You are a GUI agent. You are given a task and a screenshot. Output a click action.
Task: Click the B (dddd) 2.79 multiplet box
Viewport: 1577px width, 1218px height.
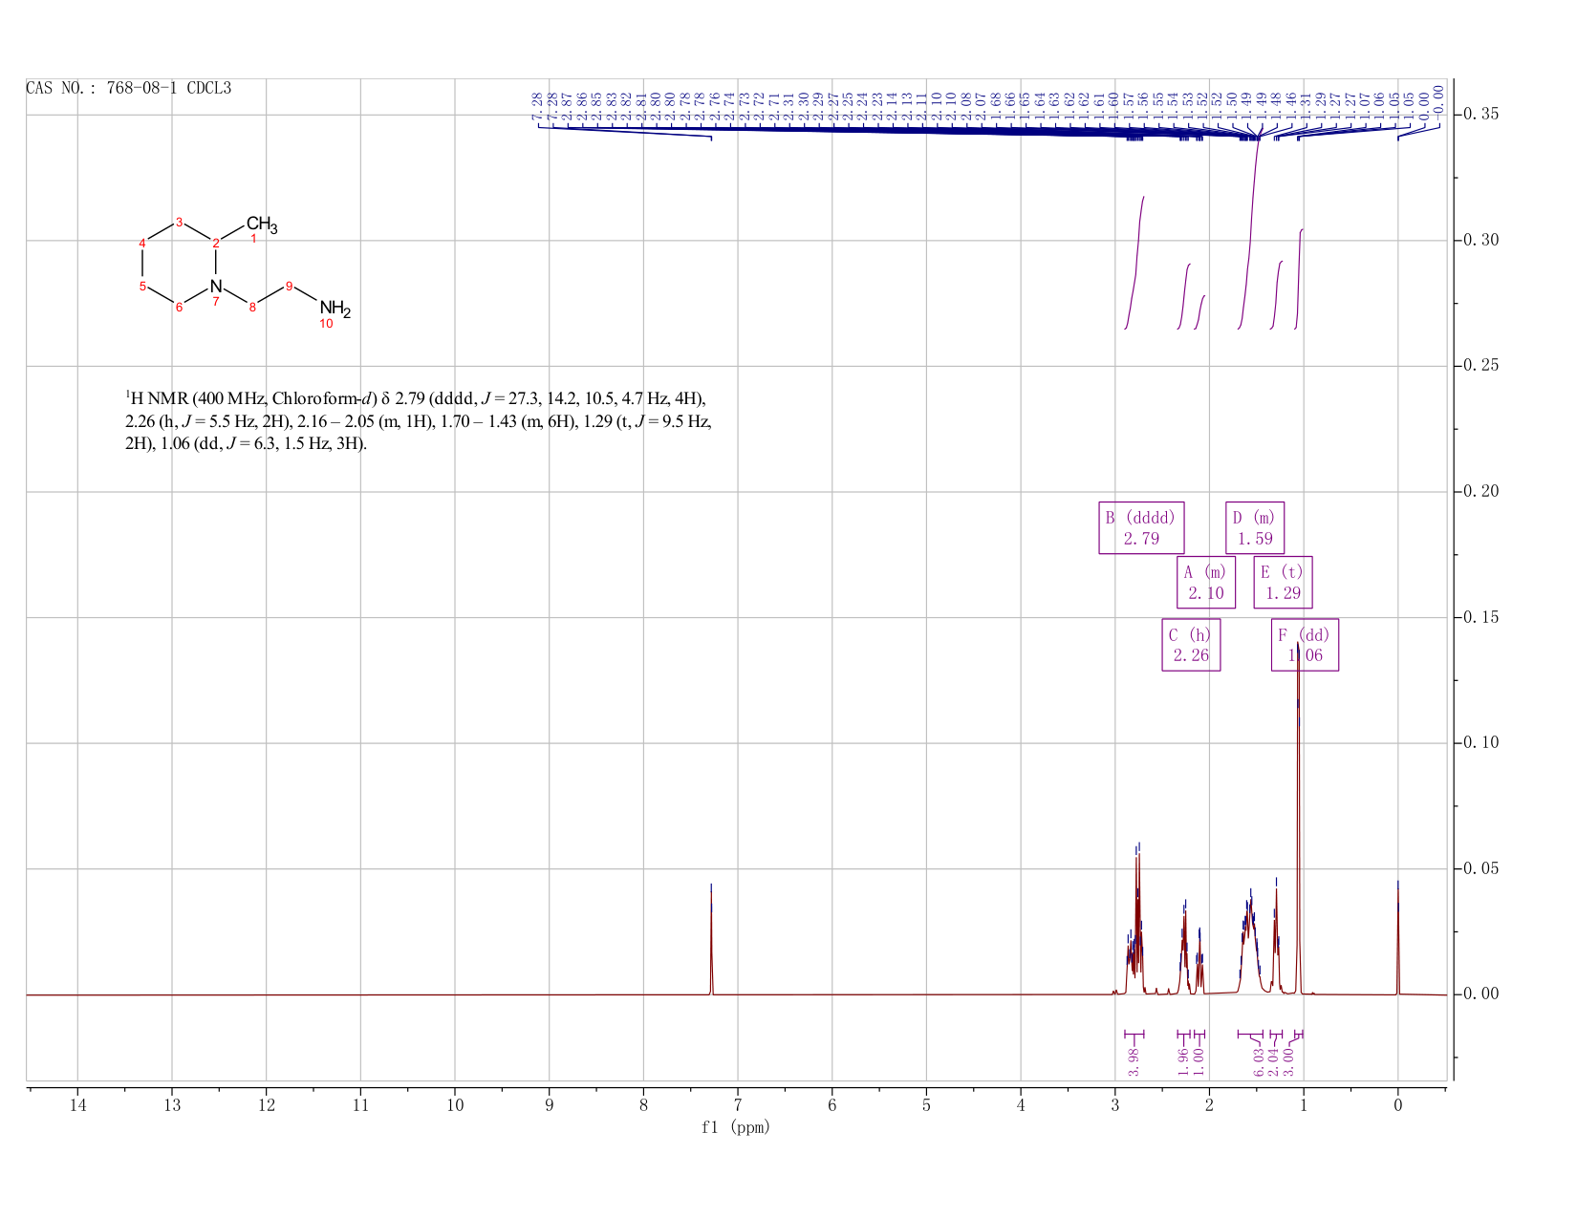point(1141,527)
